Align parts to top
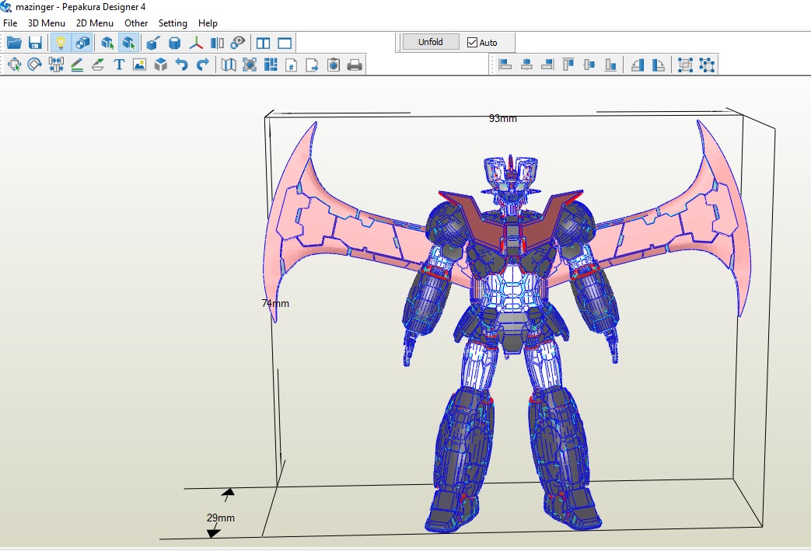This screenshot has height=551, width=811. pos(568,65)
